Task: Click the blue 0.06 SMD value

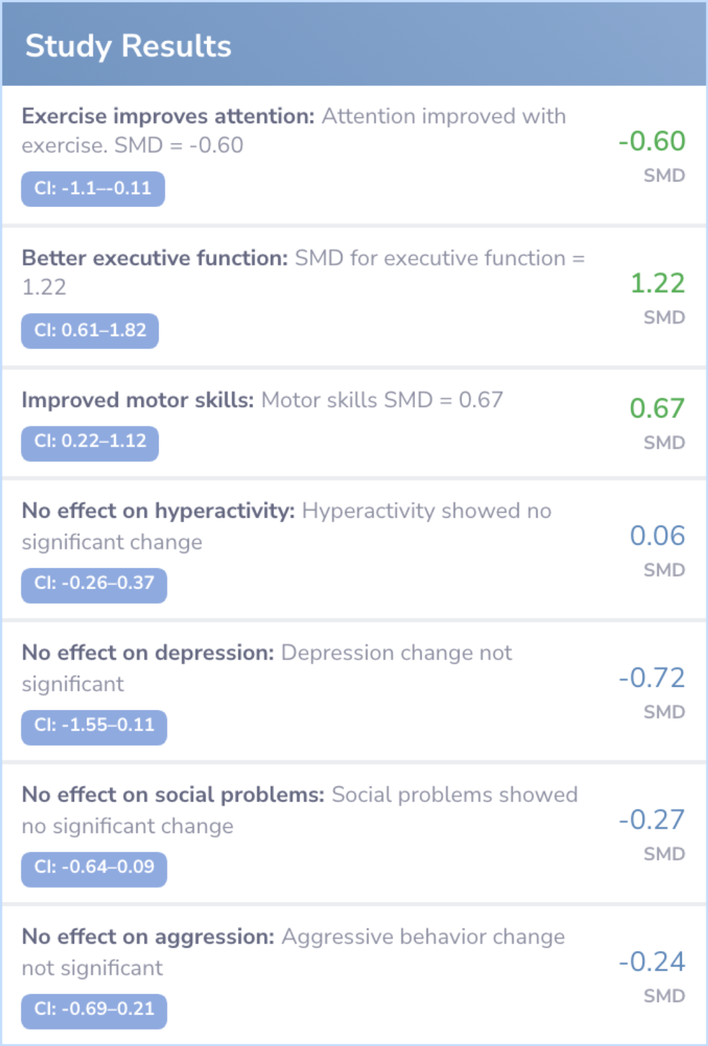Action: click(x=657, y=535)
